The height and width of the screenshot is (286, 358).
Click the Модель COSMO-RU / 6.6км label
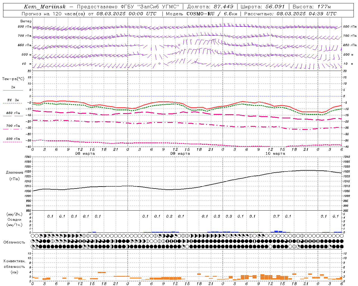point(201,14)
